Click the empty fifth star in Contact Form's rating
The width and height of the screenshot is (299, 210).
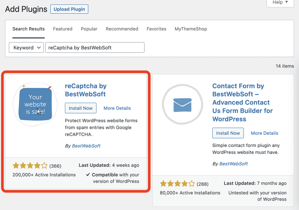click(x=192, y=183)
